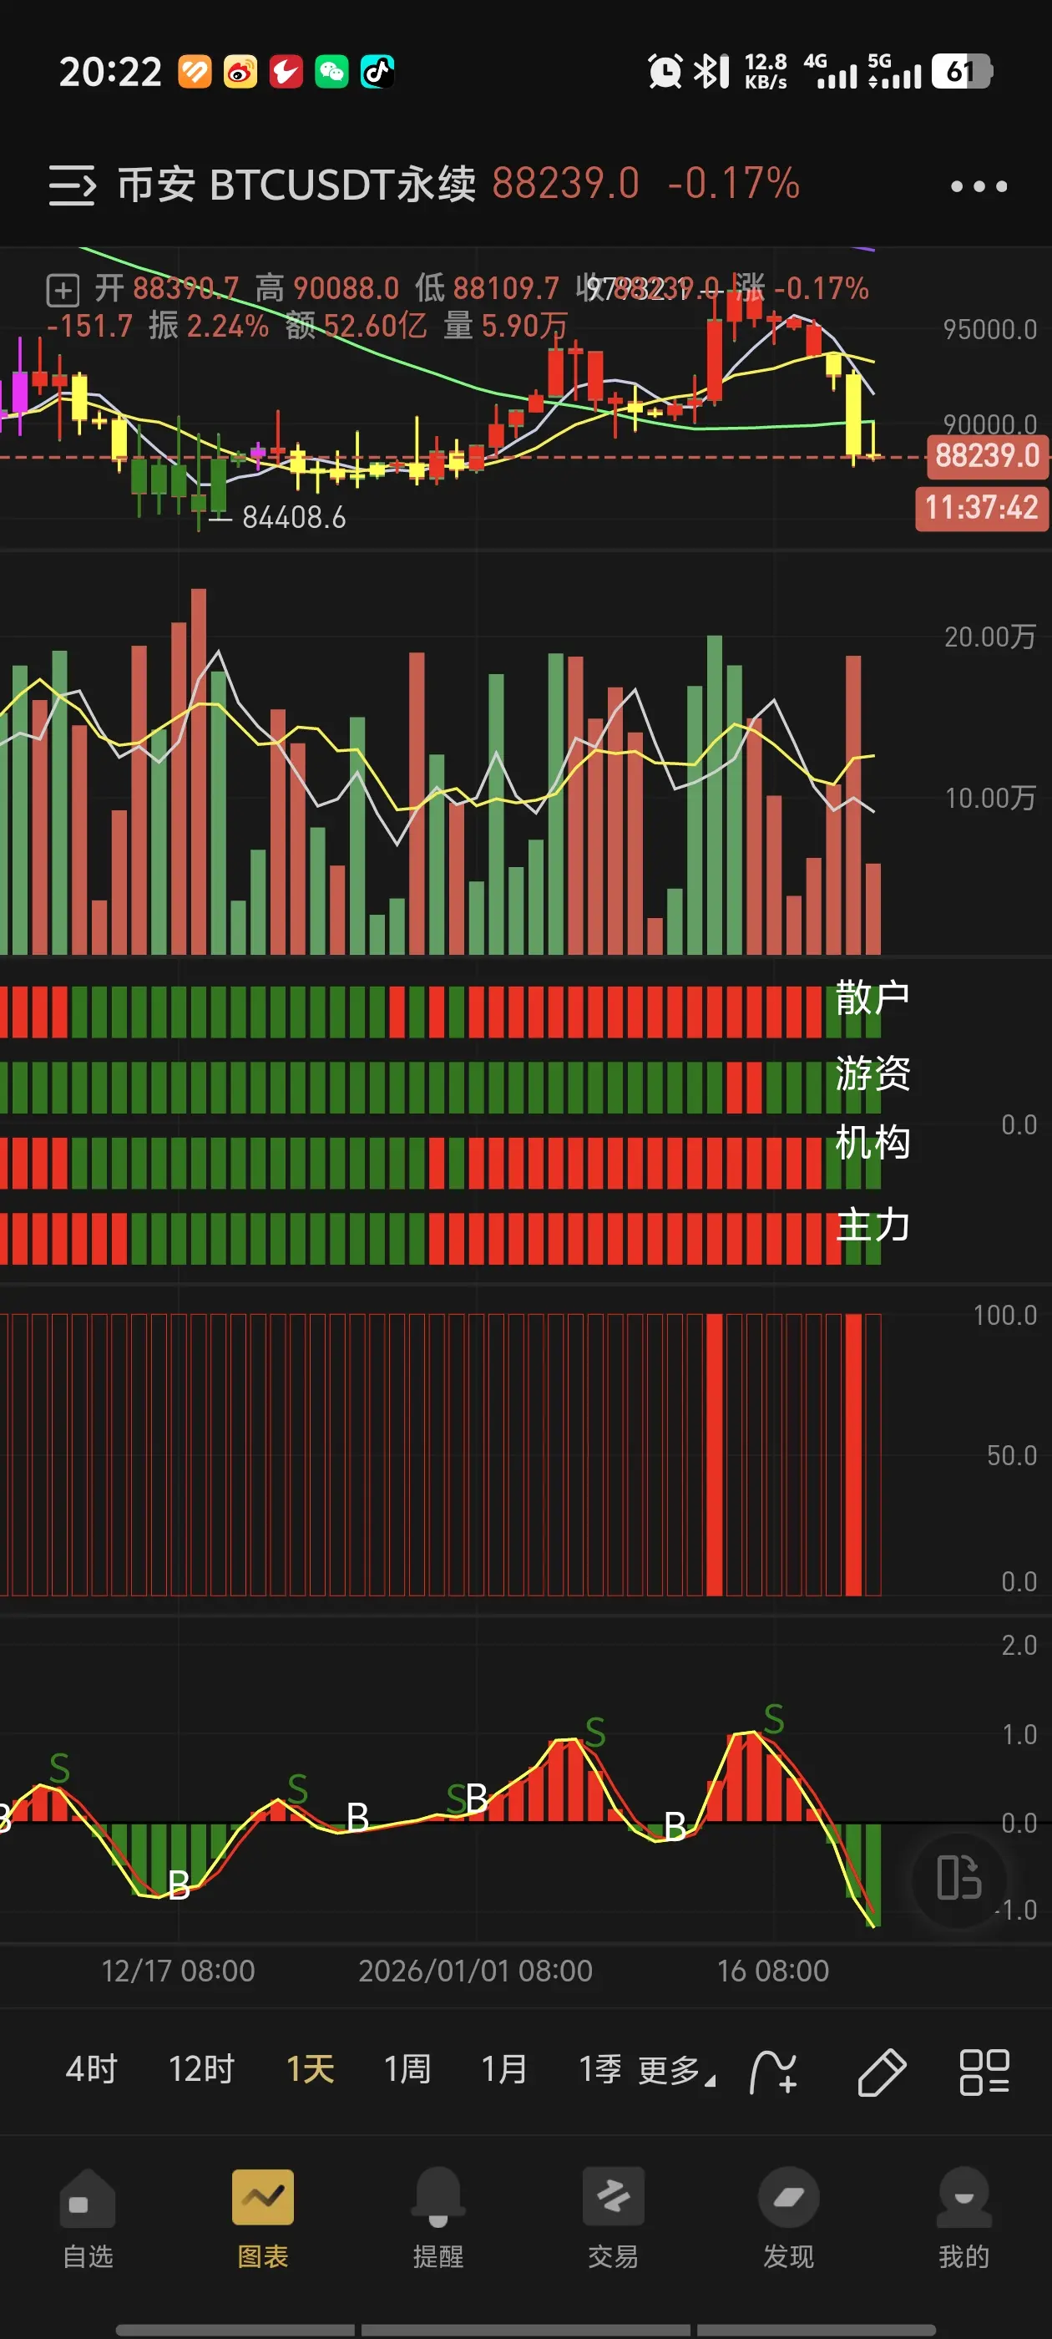Tap the 额 52.60亿 turnover value
Image resolution: width=1052 pixels, height=2339 pixels.
tap(356, 325)
